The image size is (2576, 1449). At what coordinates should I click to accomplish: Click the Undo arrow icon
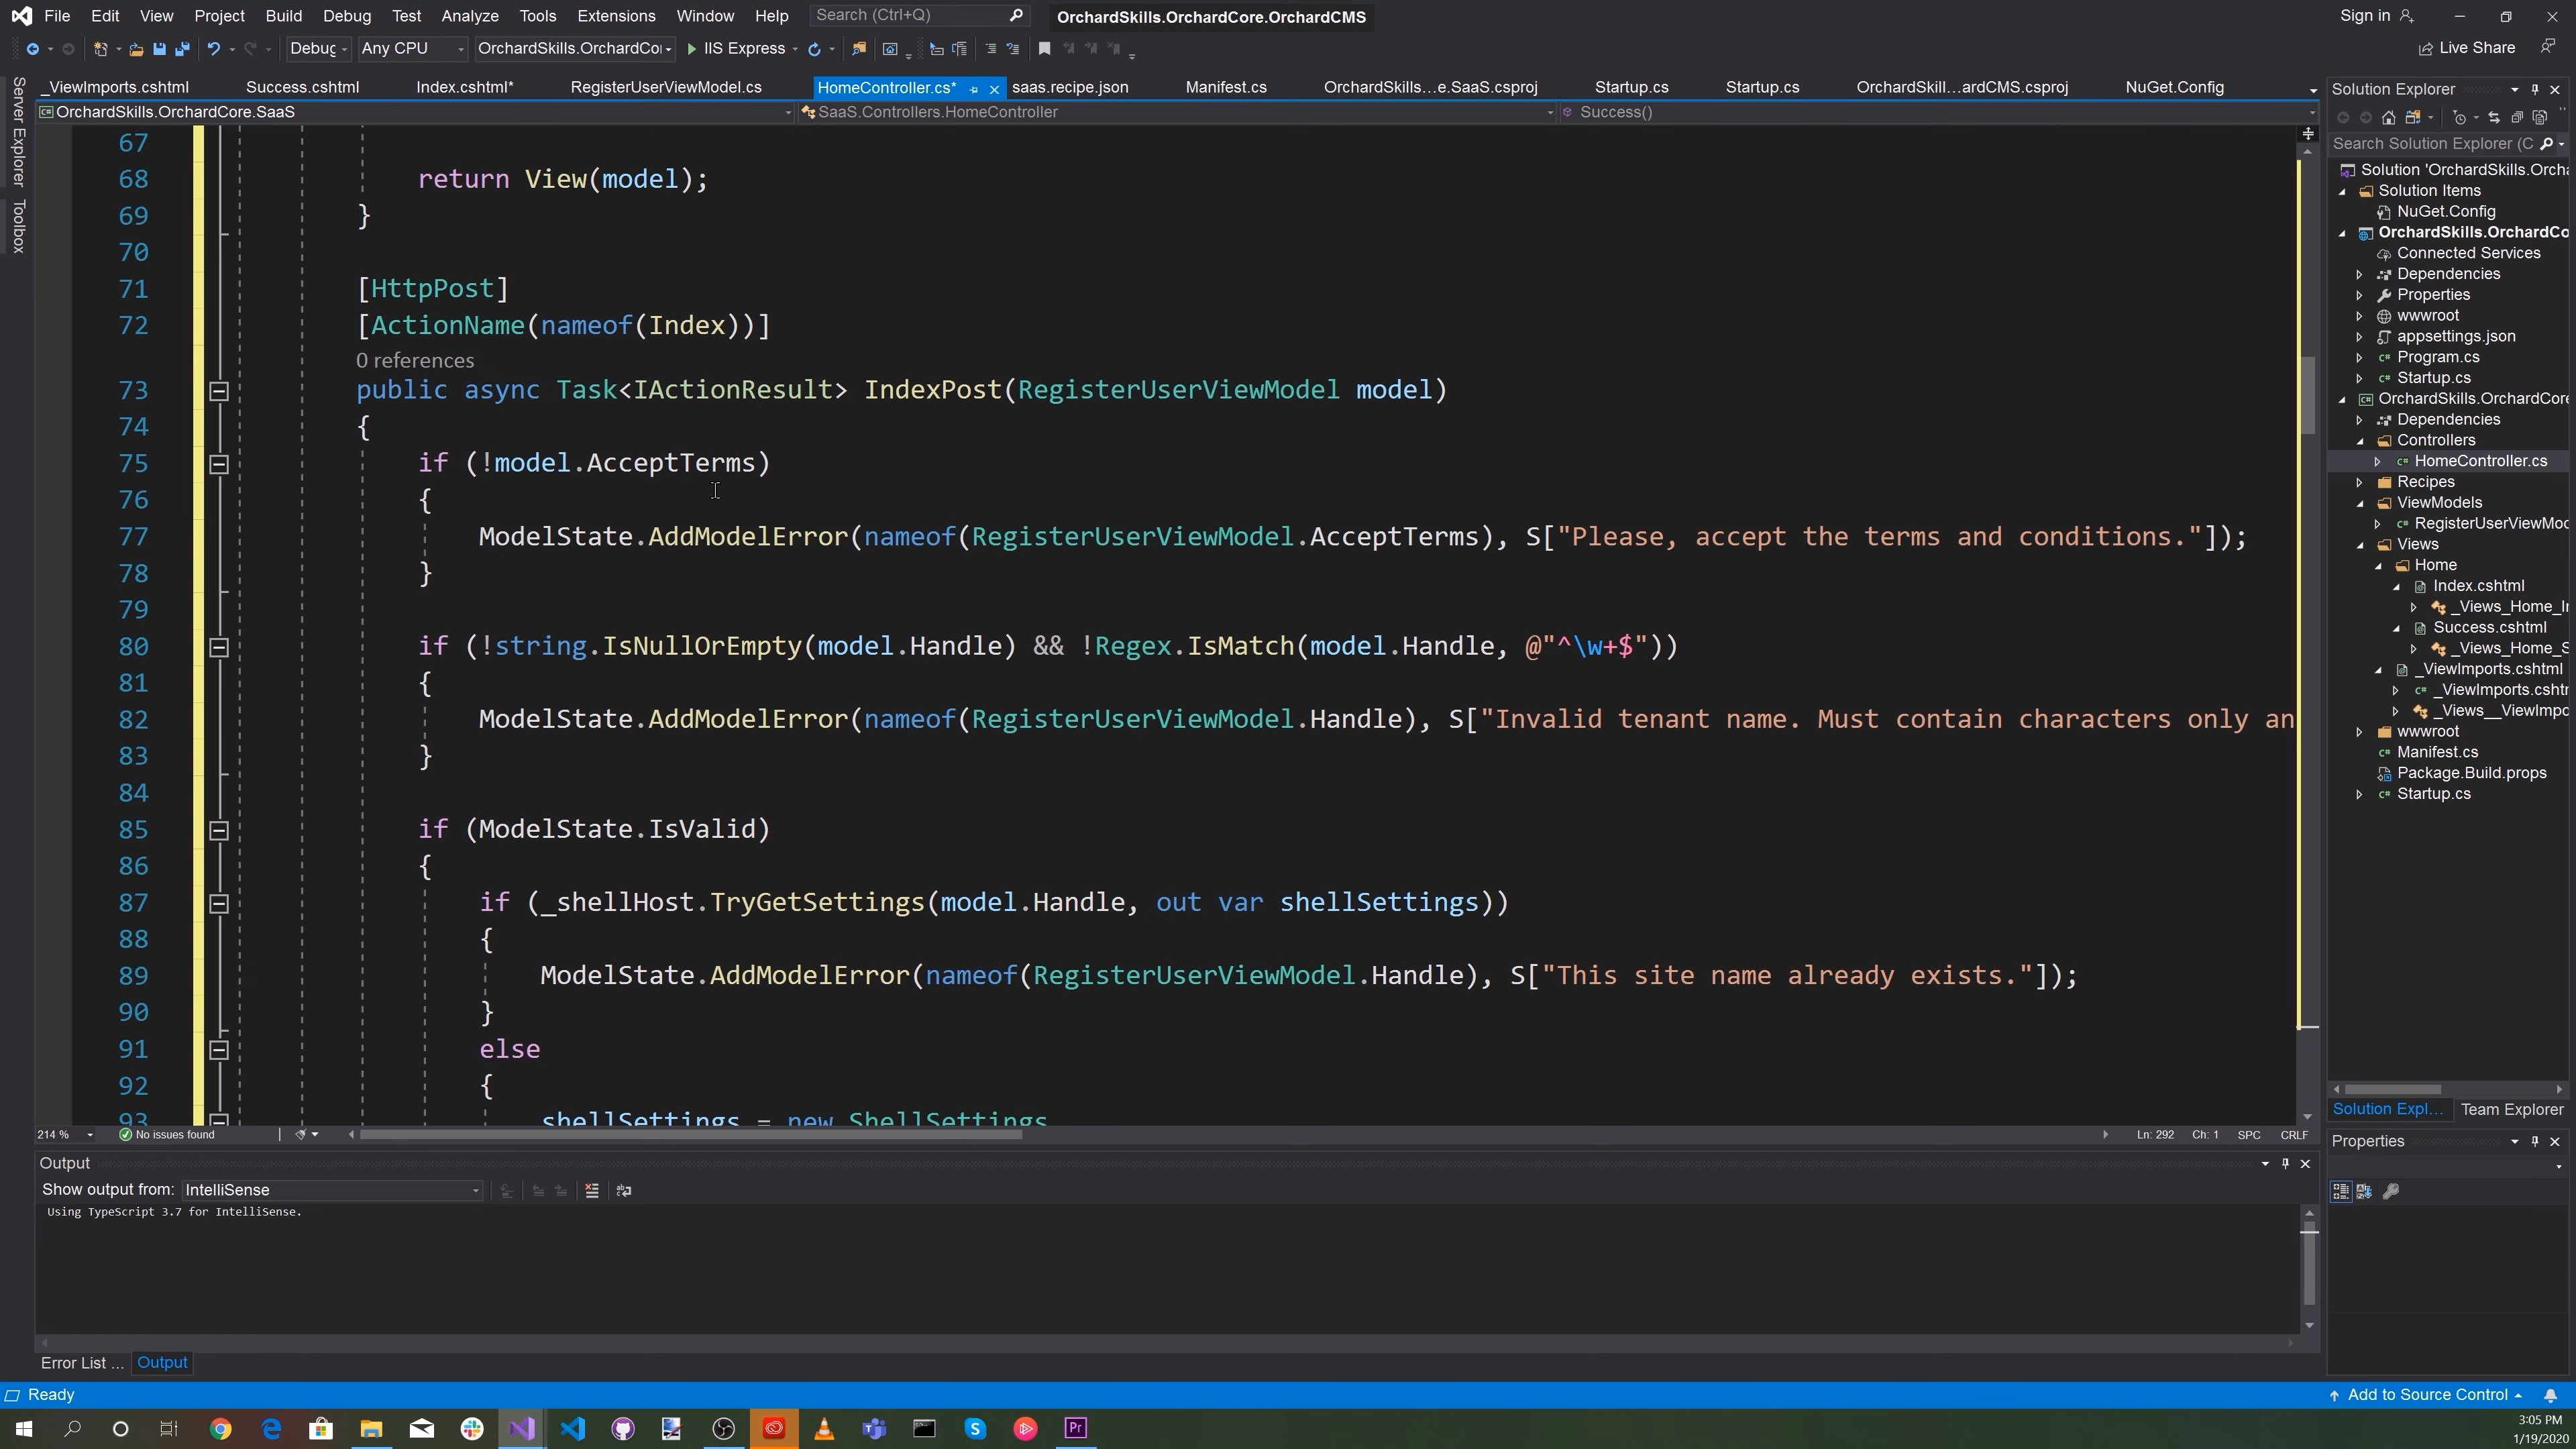(213, 49)
